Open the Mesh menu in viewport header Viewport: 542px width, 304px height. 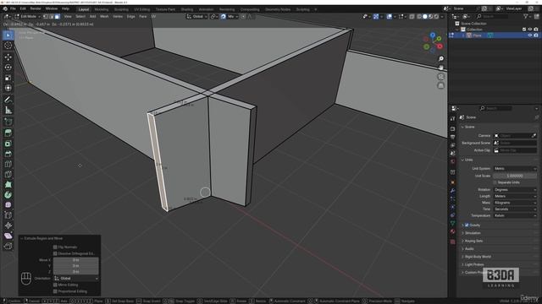104,16
